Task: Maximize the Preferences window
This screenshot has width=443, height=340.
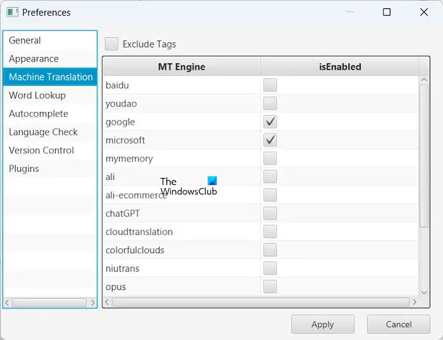Action: (x=387, y=12)
